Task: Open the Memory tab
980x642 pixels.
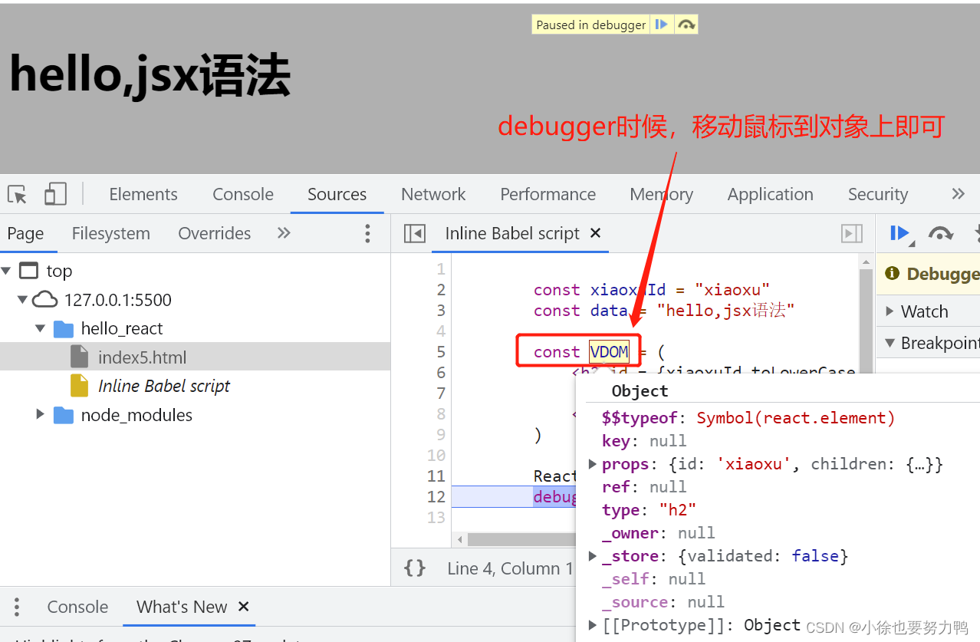Action: 662,194
